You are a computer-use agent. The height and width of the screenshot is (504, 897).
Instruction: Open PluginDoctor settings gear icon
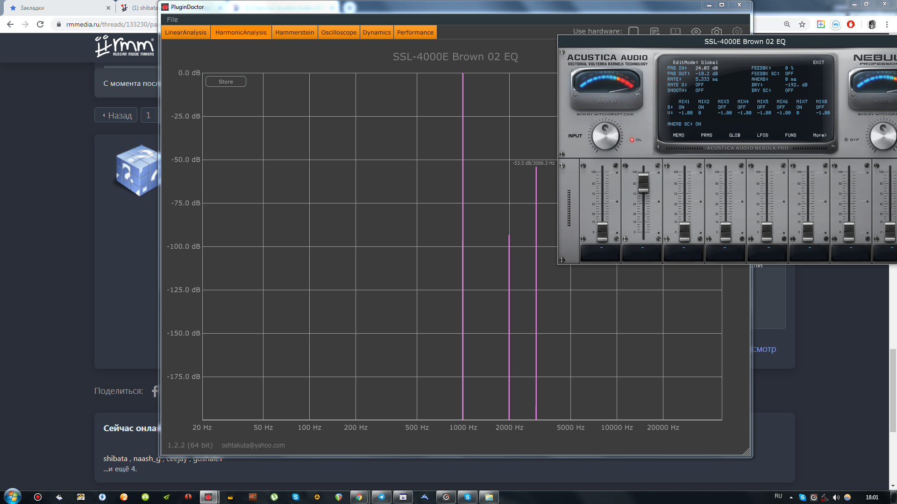click(737, 31)
